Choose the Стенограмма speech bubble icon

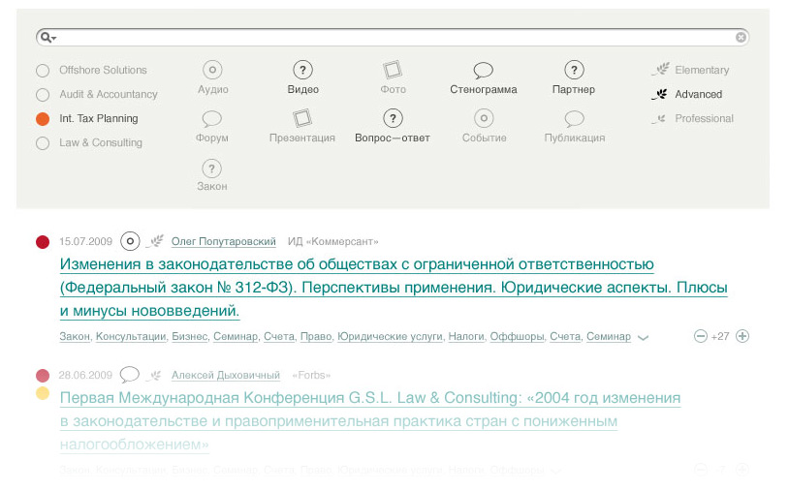(483, 70)
